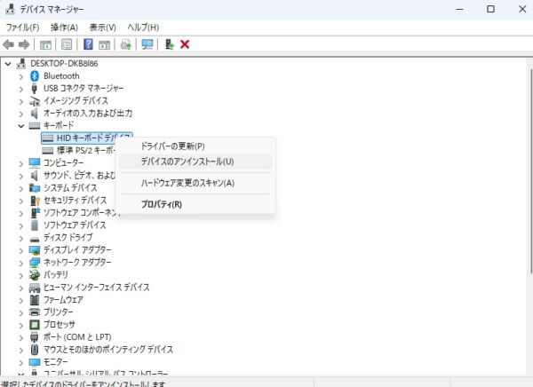533x387 pixels.
Task: Click the update driver toolbar icon
Action: tap(126, 44)
